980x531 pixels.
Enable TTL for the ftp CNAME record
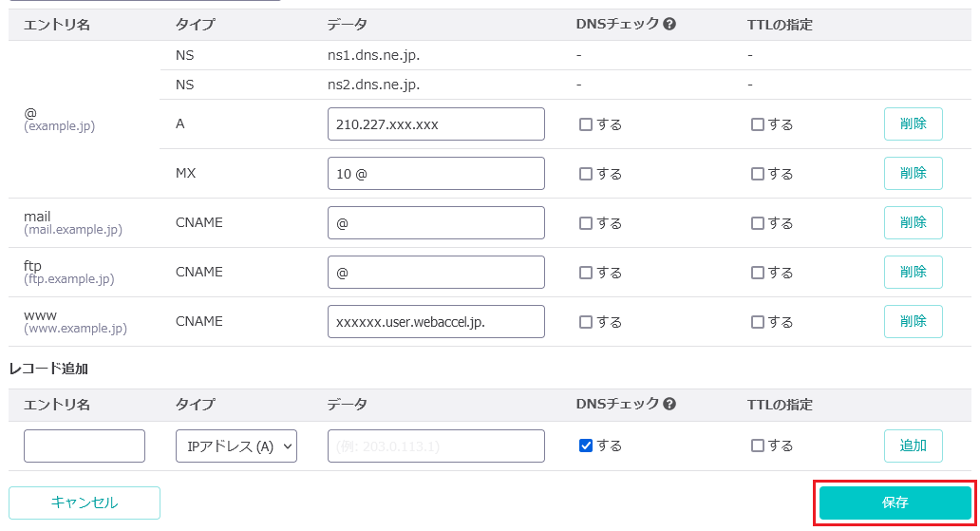pyautogui.click(x=758, y=273)
